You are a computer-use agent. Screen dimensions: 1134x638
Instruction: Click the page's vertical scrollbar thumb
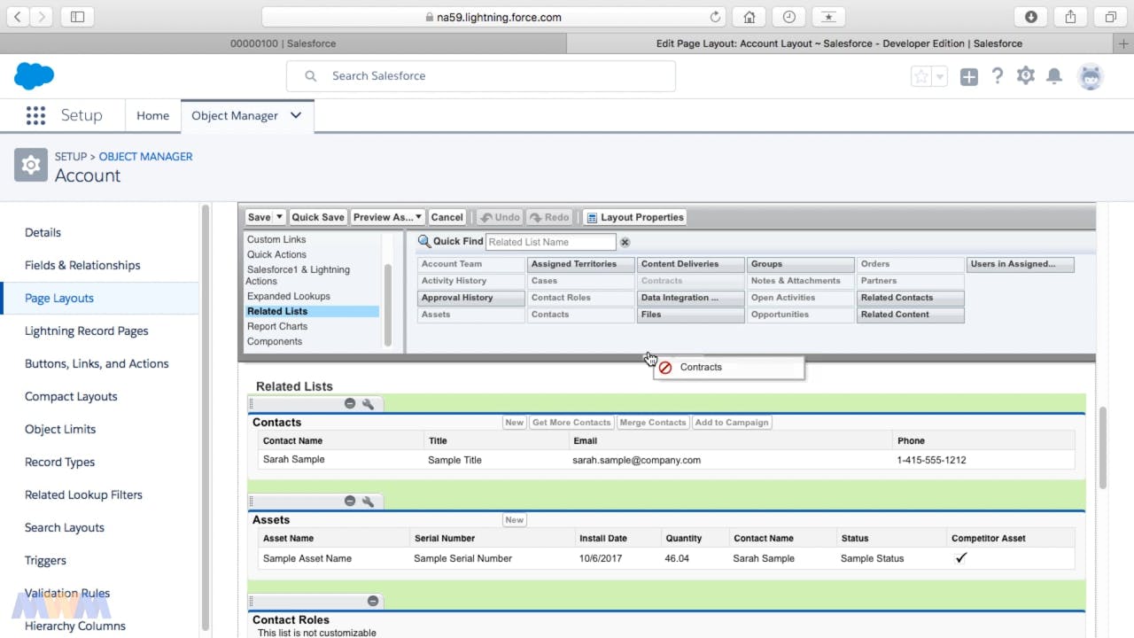tap(1103, 447)
